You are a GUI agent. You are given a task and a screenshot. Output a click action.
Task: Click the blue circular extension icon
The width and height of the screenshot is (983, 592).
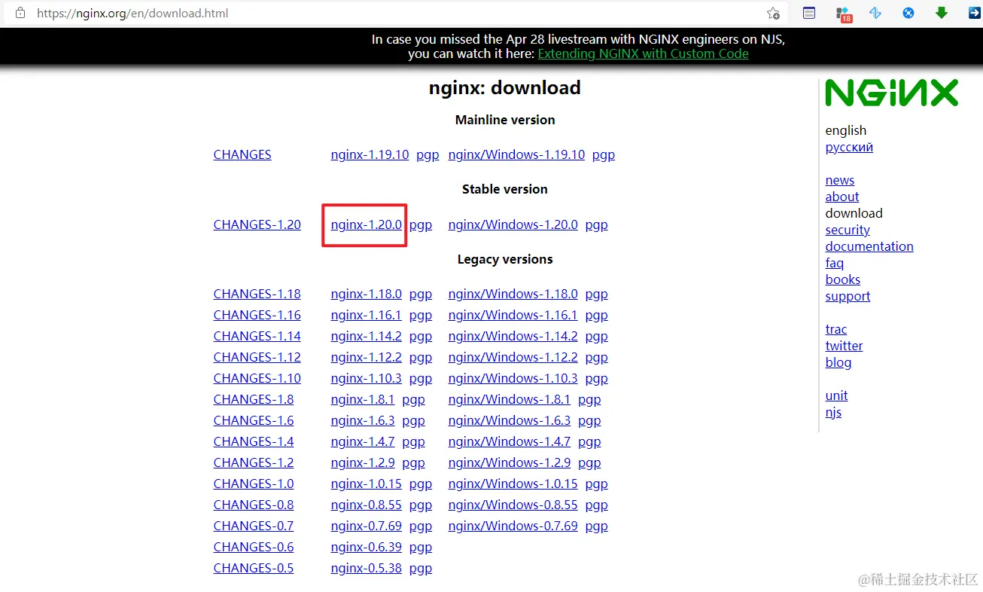click(908, 13)
